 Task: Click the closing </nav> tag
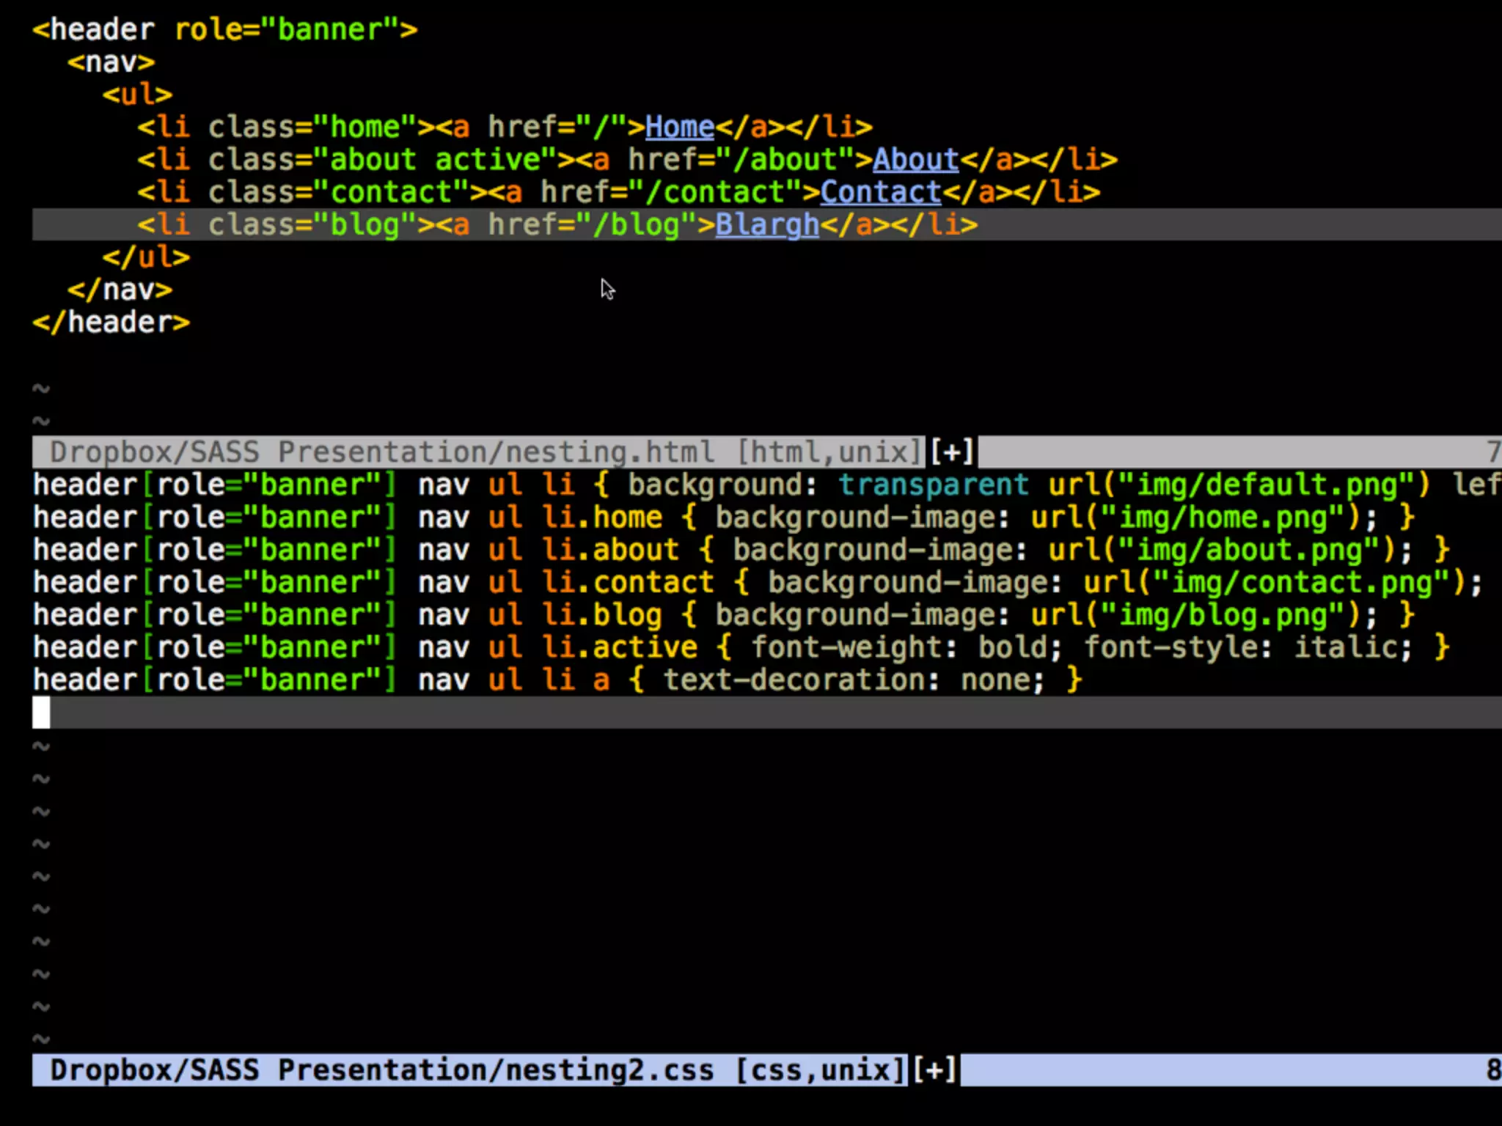click(x=120, y=290)
